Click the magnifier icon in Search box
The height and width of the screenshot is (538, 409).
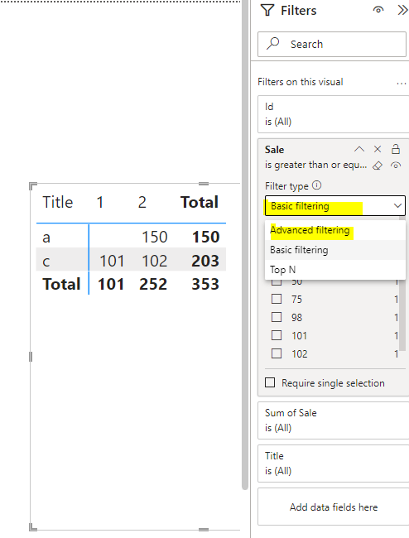pos(273,44)
